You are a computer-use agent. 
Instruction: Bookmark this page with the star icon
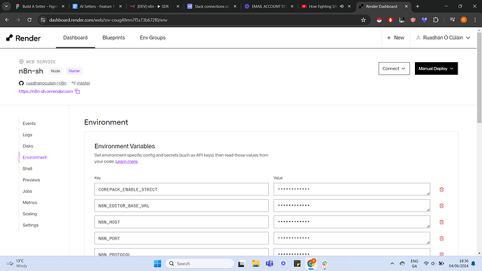point(363,20)
